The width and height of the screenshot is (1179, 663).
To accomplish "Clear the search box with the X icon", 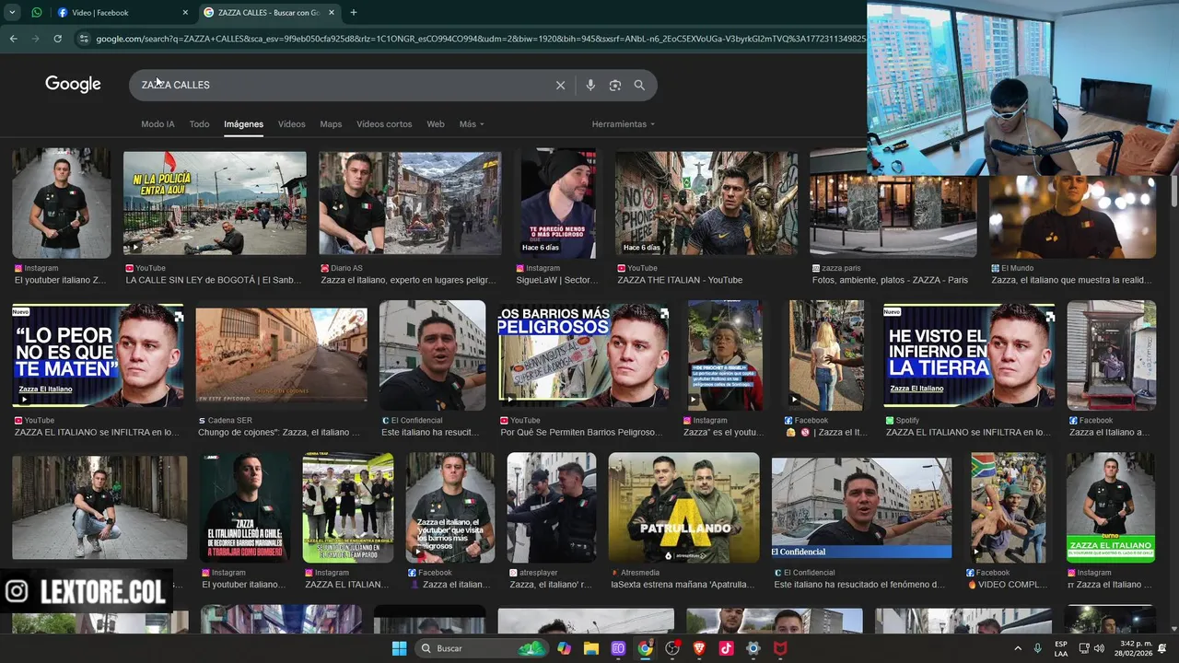I will click(x=560, y=85).
